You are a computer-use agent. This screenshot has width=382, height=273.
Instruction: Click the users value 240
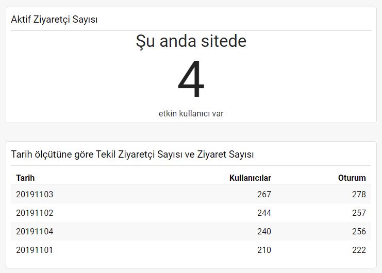pyautogui.click(x=264, y=231)
